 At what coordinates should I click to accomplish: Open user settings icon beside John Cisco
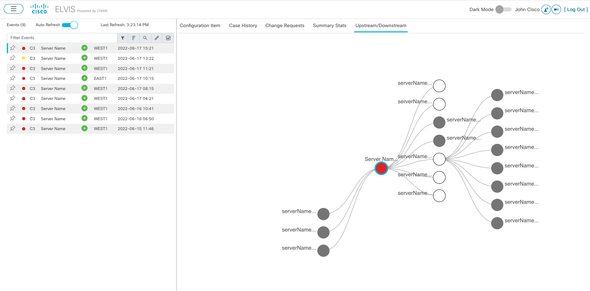pos(546,10)
